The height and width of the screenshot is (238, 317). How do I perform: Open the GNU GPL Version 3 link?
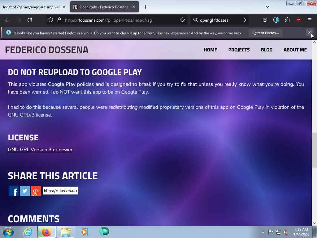(40, 150)
